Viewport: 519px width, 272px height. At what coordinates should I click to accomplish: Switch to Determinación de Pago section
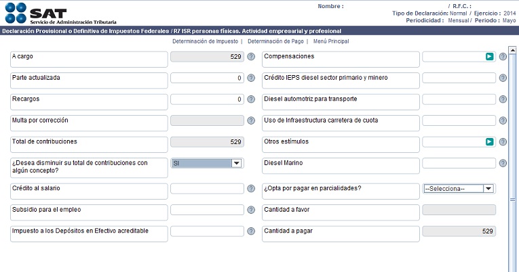point(275,41)
